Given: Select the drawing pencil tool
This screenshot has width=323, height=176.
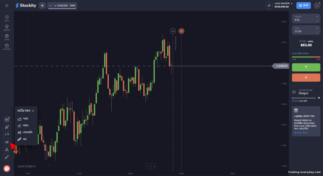Looking at the screenshot, I should [x=7, y=157].
